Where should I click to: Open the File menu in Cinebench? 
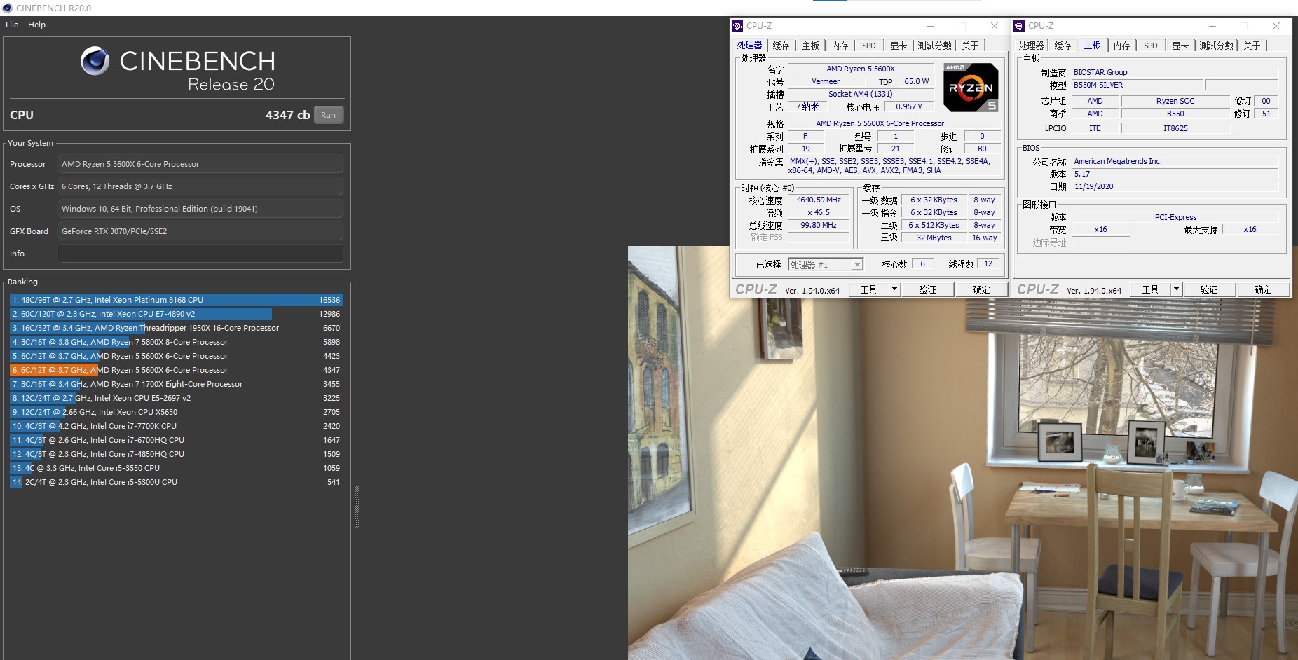tap(12, 25)
